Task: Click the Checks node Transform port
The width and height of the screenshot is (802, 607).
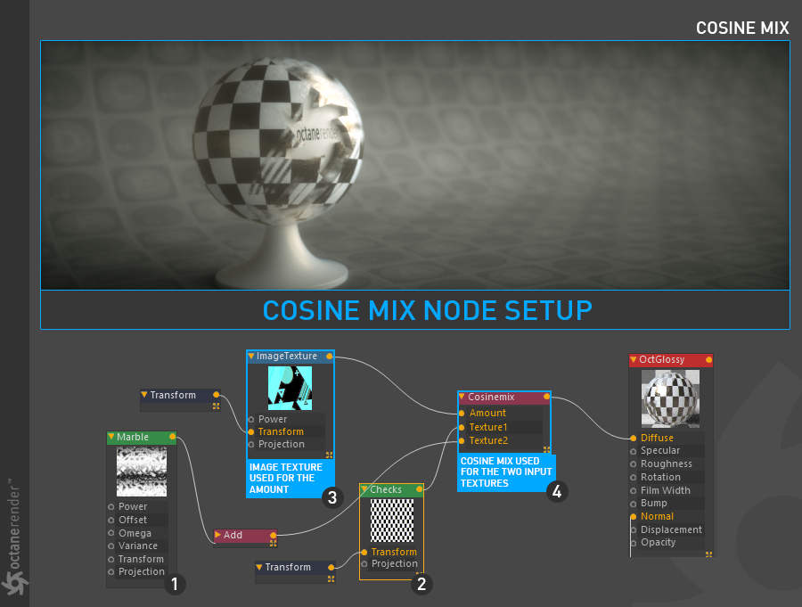Action: point(364,552)
